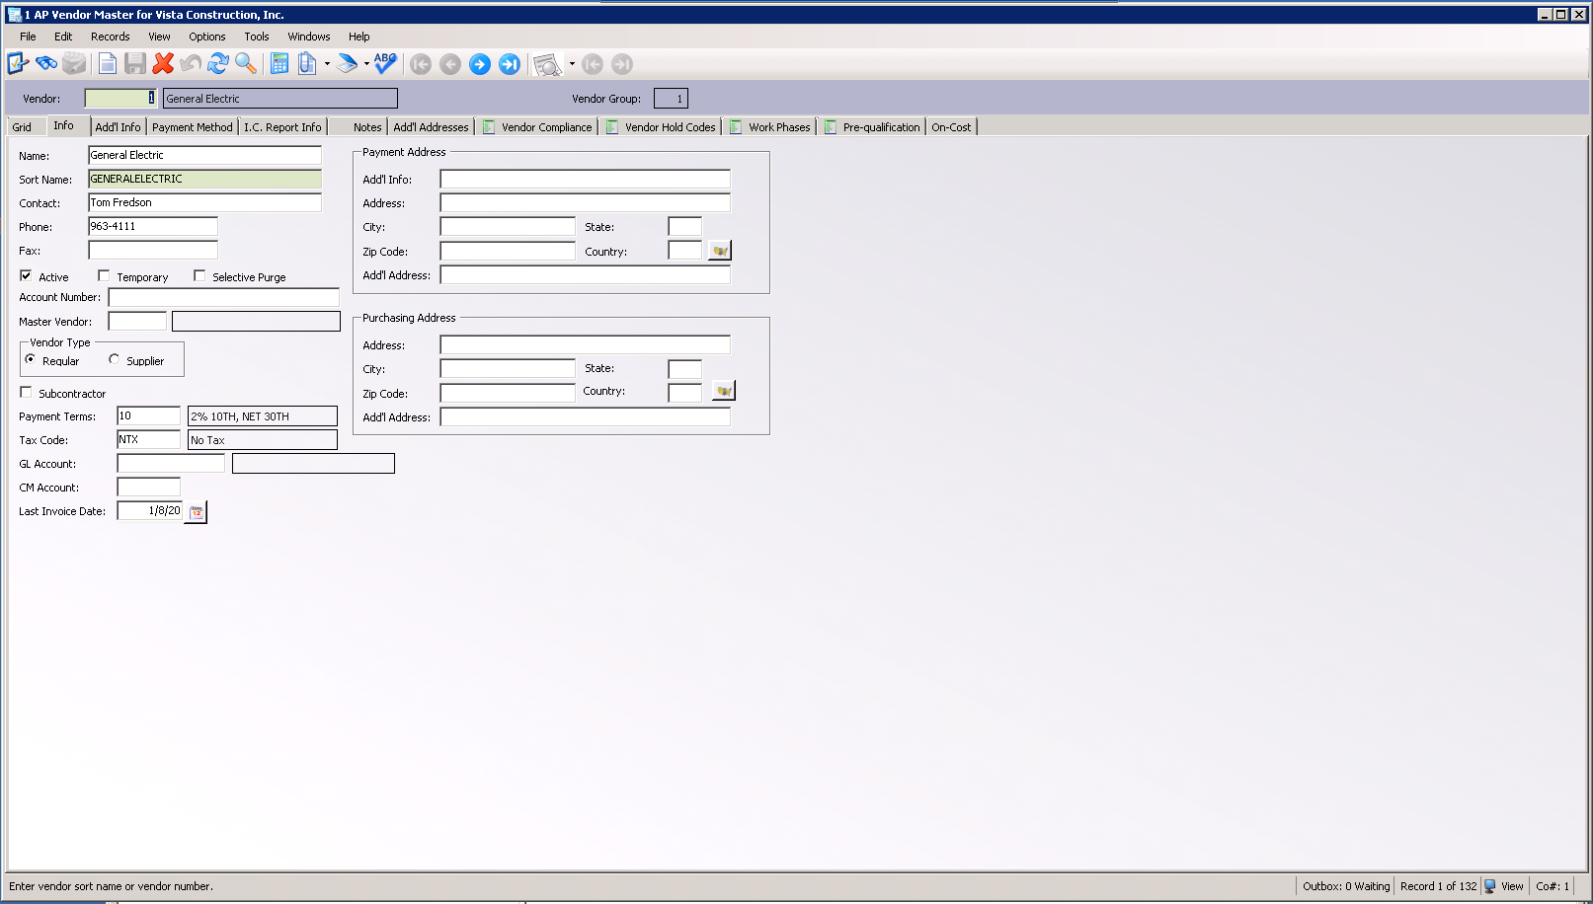Open the Options menu
The width and height of the screenshot is (1593, 904).
click(x=207, y=37)
